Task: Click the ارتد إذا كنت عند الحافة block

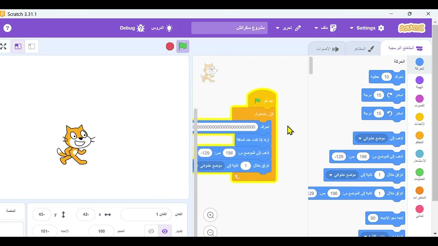Action: tap(253, 140)
